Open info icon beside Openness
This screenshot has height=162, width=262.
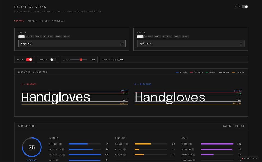tap(193, 149)
